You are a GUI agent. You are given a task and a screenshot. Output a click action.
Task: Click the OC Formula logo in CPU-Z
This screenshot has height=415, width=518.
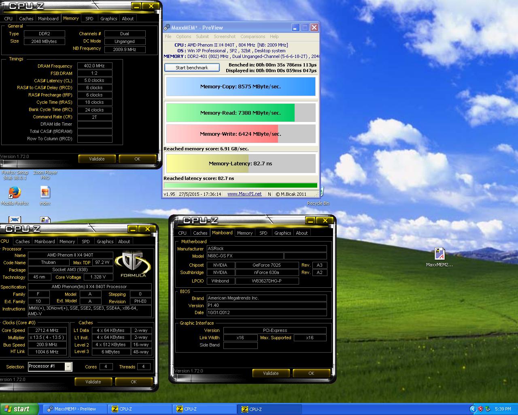tap(133, 264)
